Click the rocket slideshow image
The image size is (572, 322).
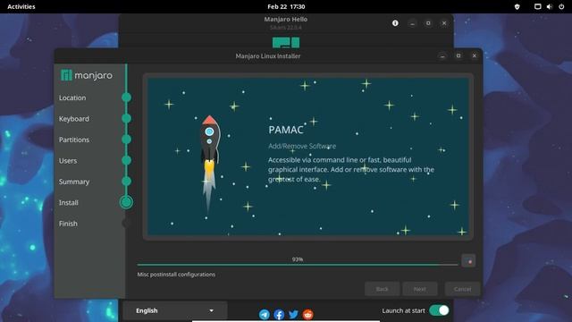pyautogui.click(x=210, y=165)
